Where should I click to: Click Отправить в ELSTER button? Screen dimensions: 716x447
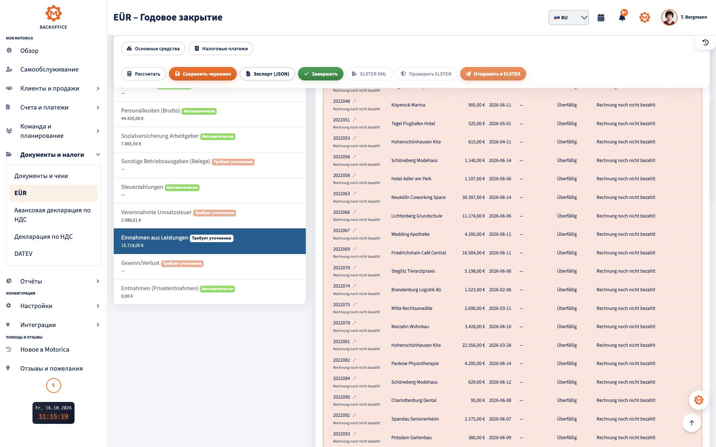(x=493, y=74)
